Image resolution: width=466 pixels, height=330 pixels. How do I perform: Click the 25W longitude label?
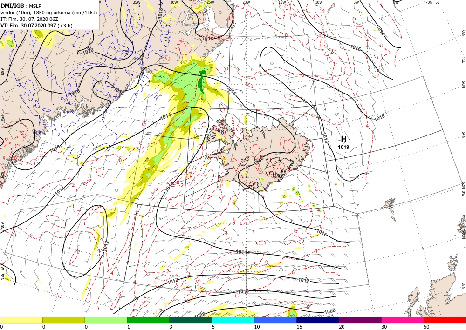point(210,2)
